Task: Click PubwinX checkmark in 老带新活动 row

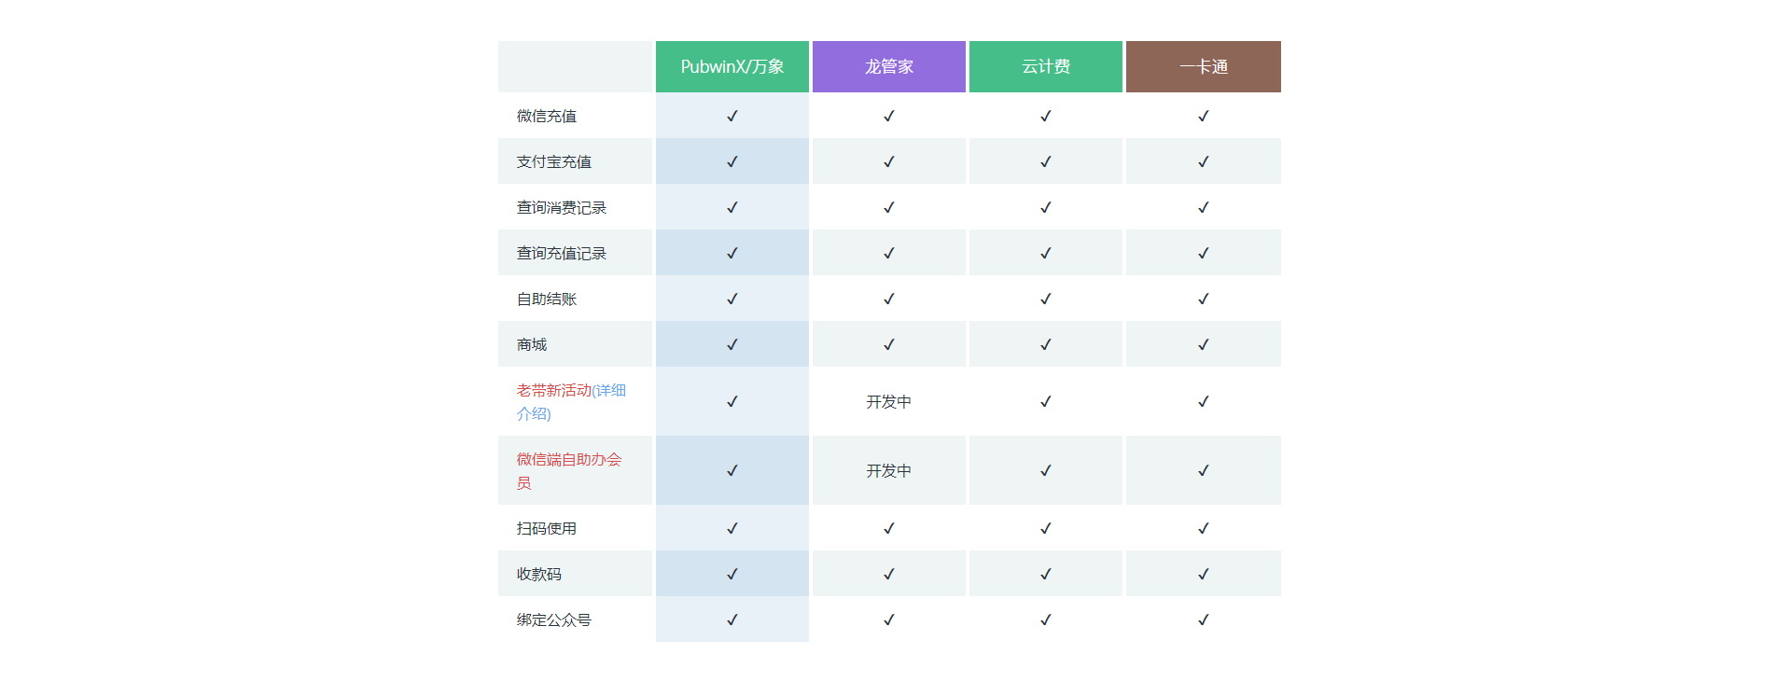Action: click(732, 401)
